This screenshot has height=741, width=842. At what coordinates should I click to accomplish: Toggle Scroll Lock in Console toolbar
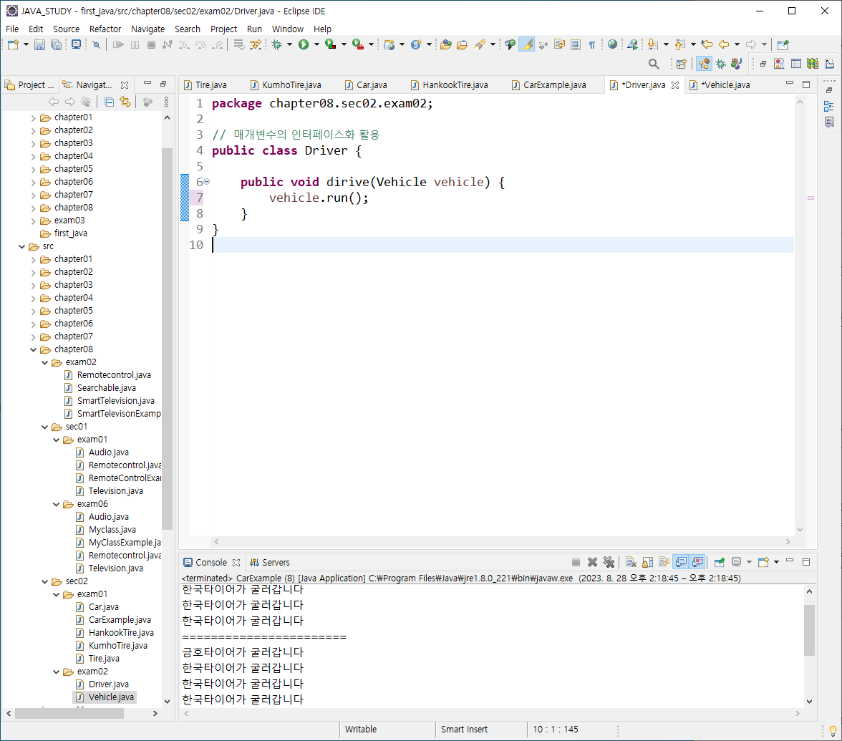point(647,562)
